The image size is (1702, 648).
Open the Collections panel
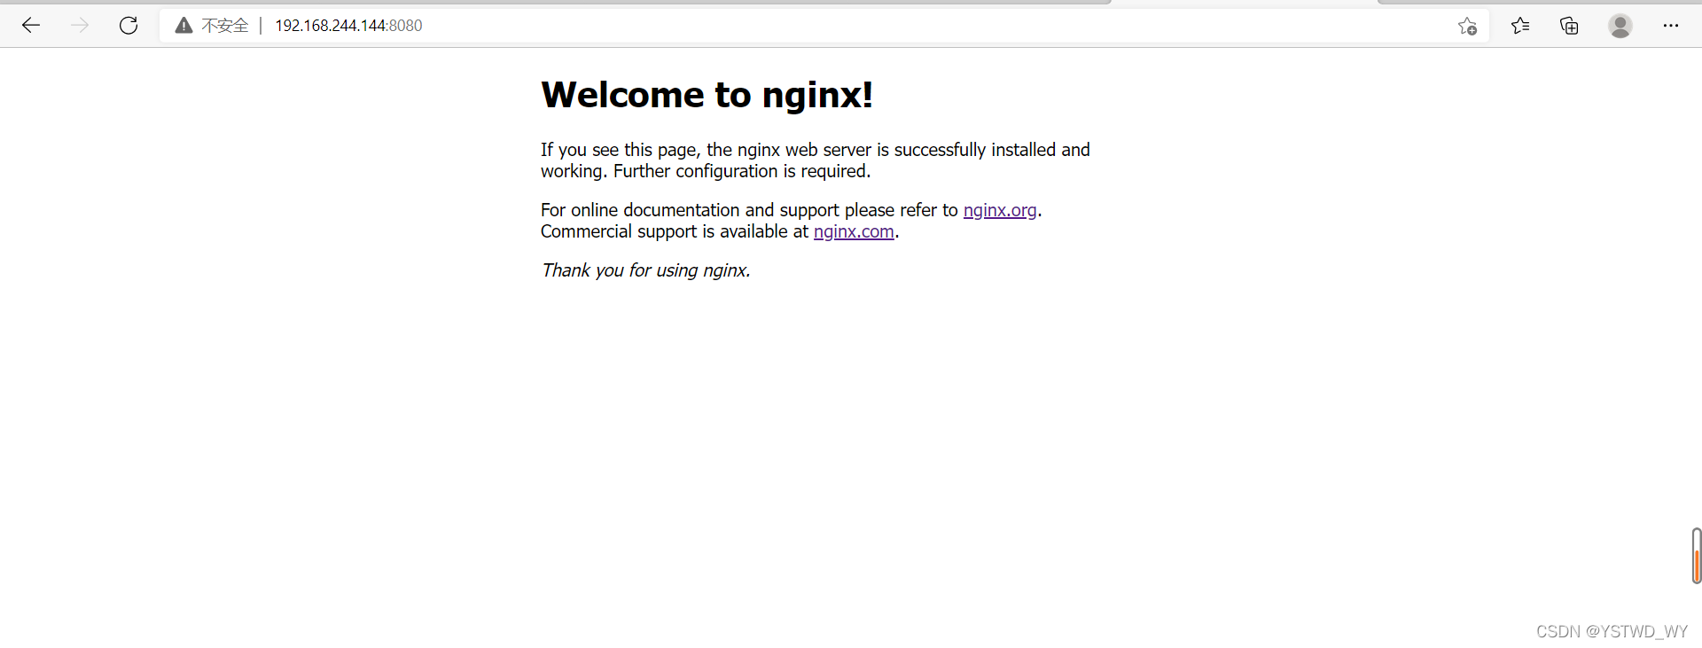click(x=1569, y=26)
